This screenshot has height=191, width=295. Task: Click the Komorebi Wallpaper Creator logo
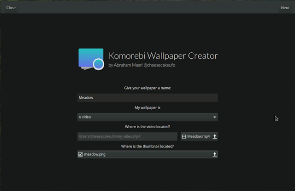click(91, 59)
